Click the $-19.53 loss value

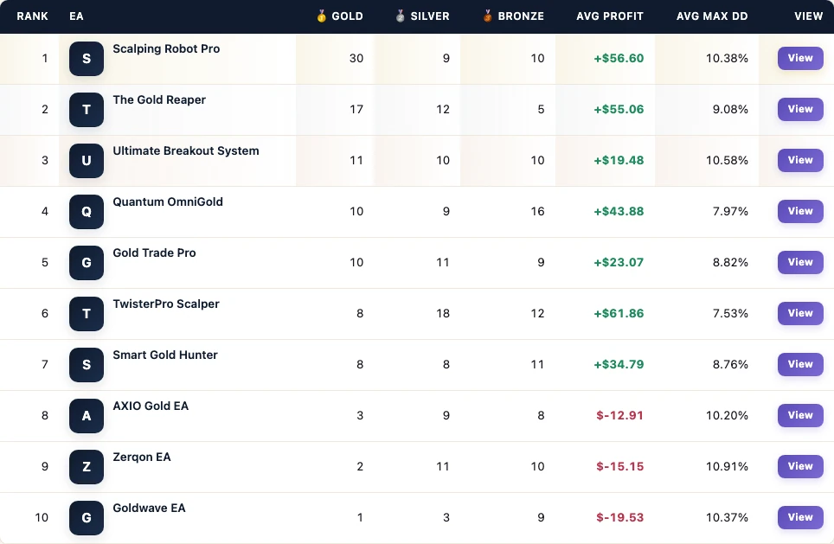click(619, 518)
